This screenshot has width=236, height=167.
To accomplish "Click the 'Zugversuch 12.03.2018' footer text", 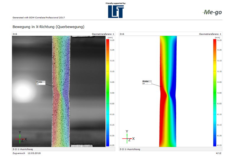I will pyautogui.click(x=27, y=153).
